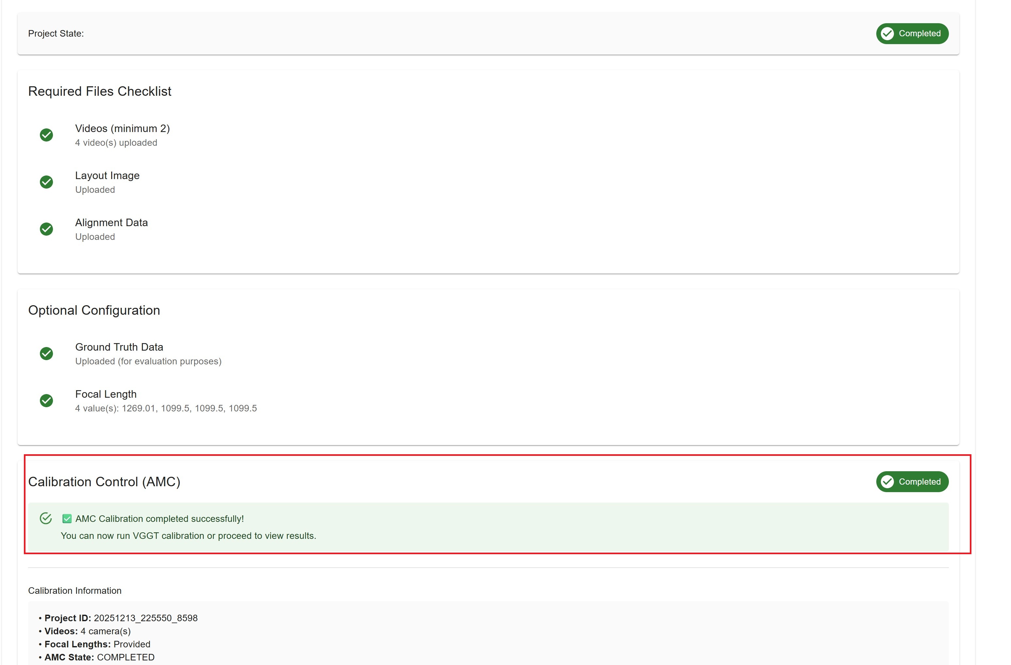Click the checkmark inside AMC Completed chip
Viewport: 1011px width, 665px height.
(887, 482)
